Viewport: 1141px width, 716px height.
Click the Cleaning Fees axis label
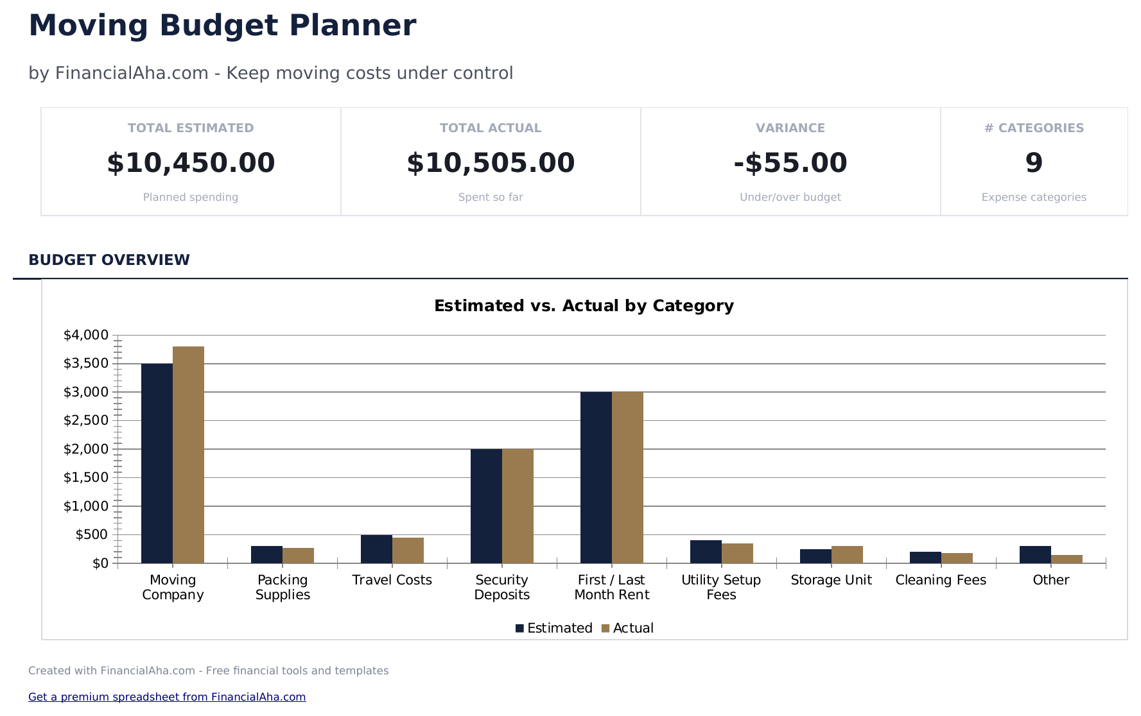[x=941, y=580]
